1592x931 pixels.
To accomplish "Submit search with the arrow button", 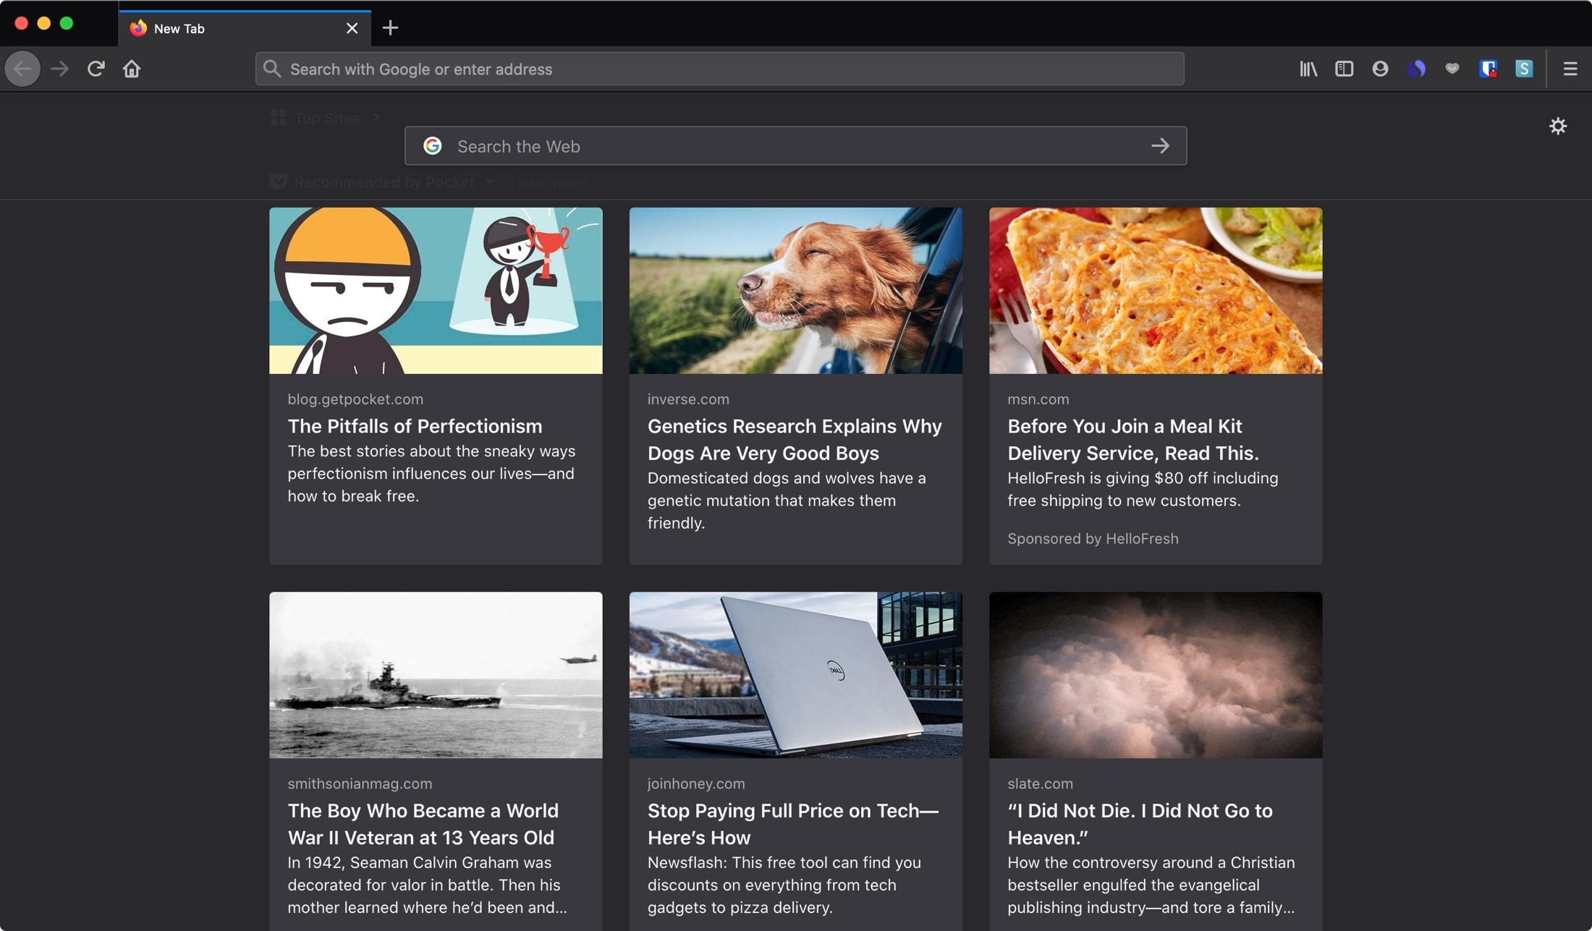I will [1160, 146].
